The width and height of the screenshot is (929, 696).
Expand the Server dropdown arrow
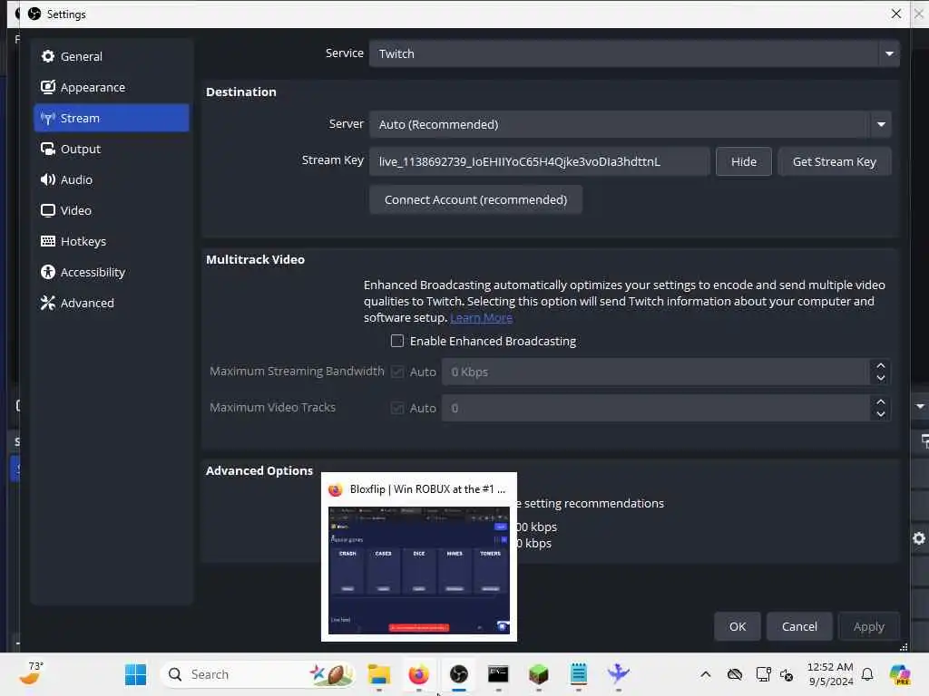pyautogui.click(x=880, y=124)
